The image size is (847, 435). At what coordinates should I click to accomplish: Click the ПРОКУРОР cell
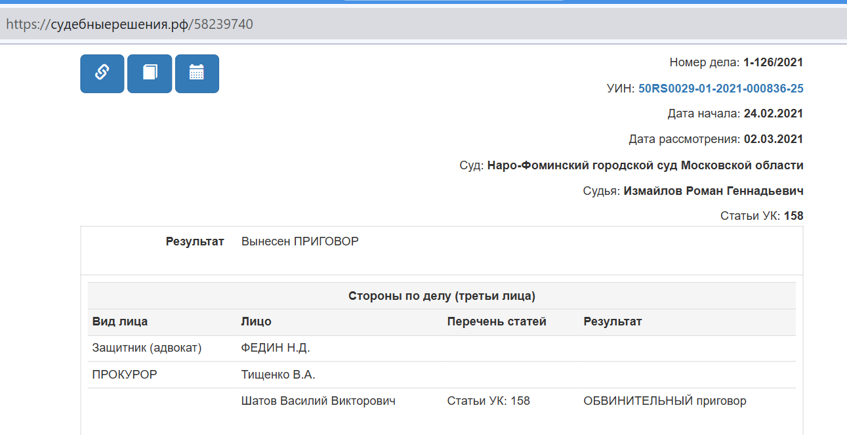(x=125, y=375)
